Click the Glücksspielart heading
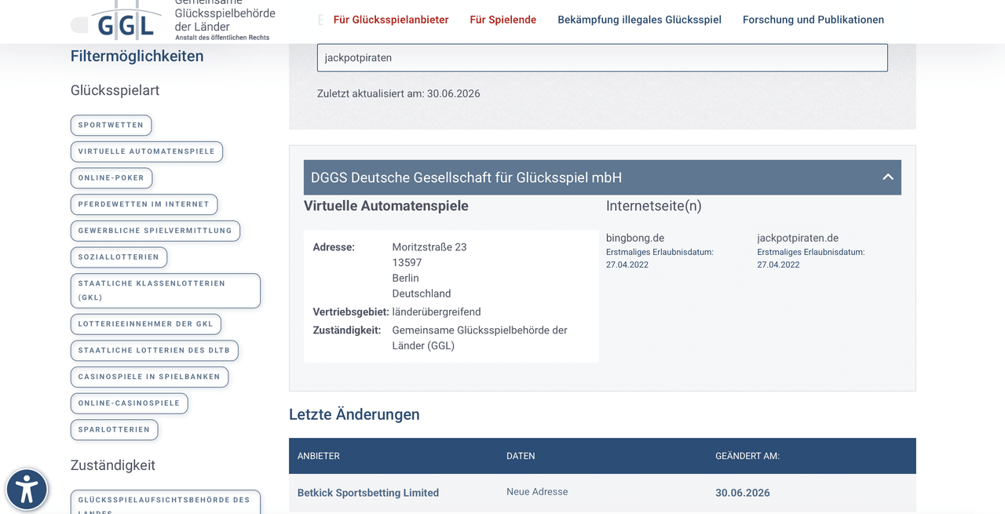 click(115, 90)
